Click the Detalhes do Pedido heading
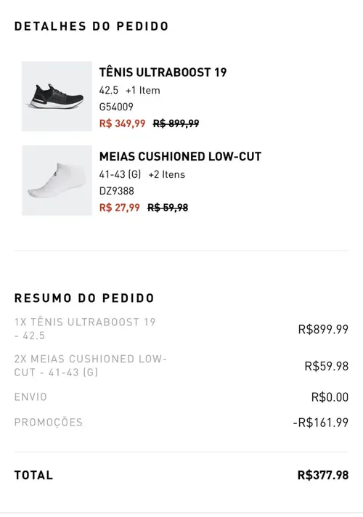Image resolution: width=363 pixels, height=517 pixels. [91, 26]
